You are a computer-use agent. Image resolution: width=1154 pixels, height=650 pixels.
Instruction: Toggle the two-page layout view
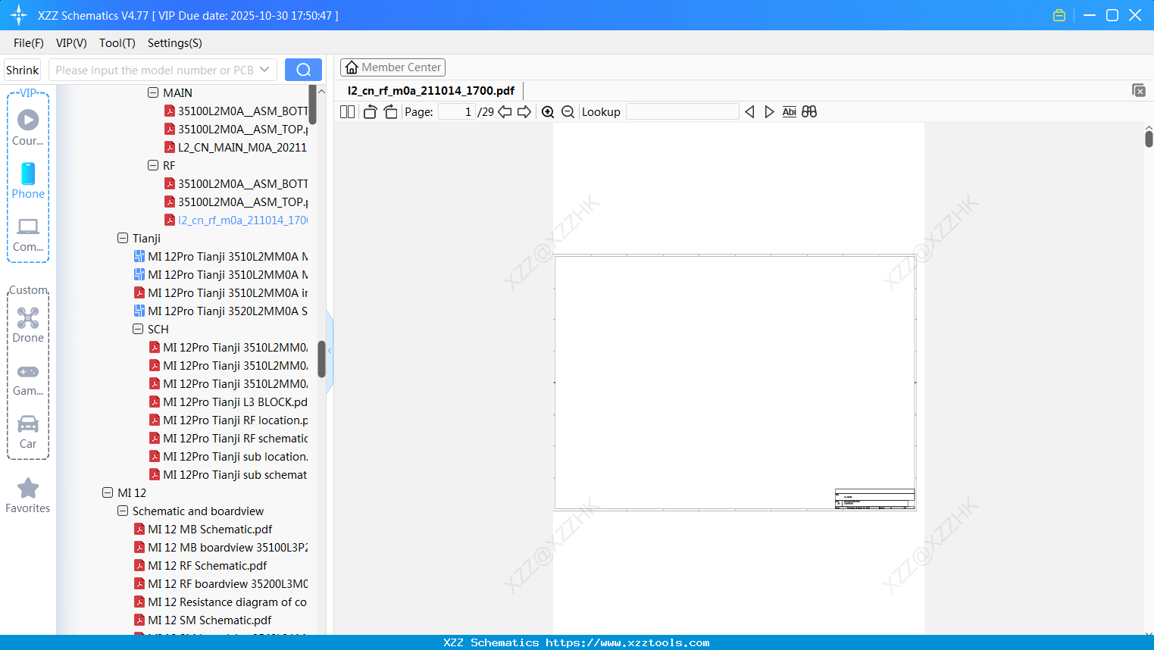347,112
